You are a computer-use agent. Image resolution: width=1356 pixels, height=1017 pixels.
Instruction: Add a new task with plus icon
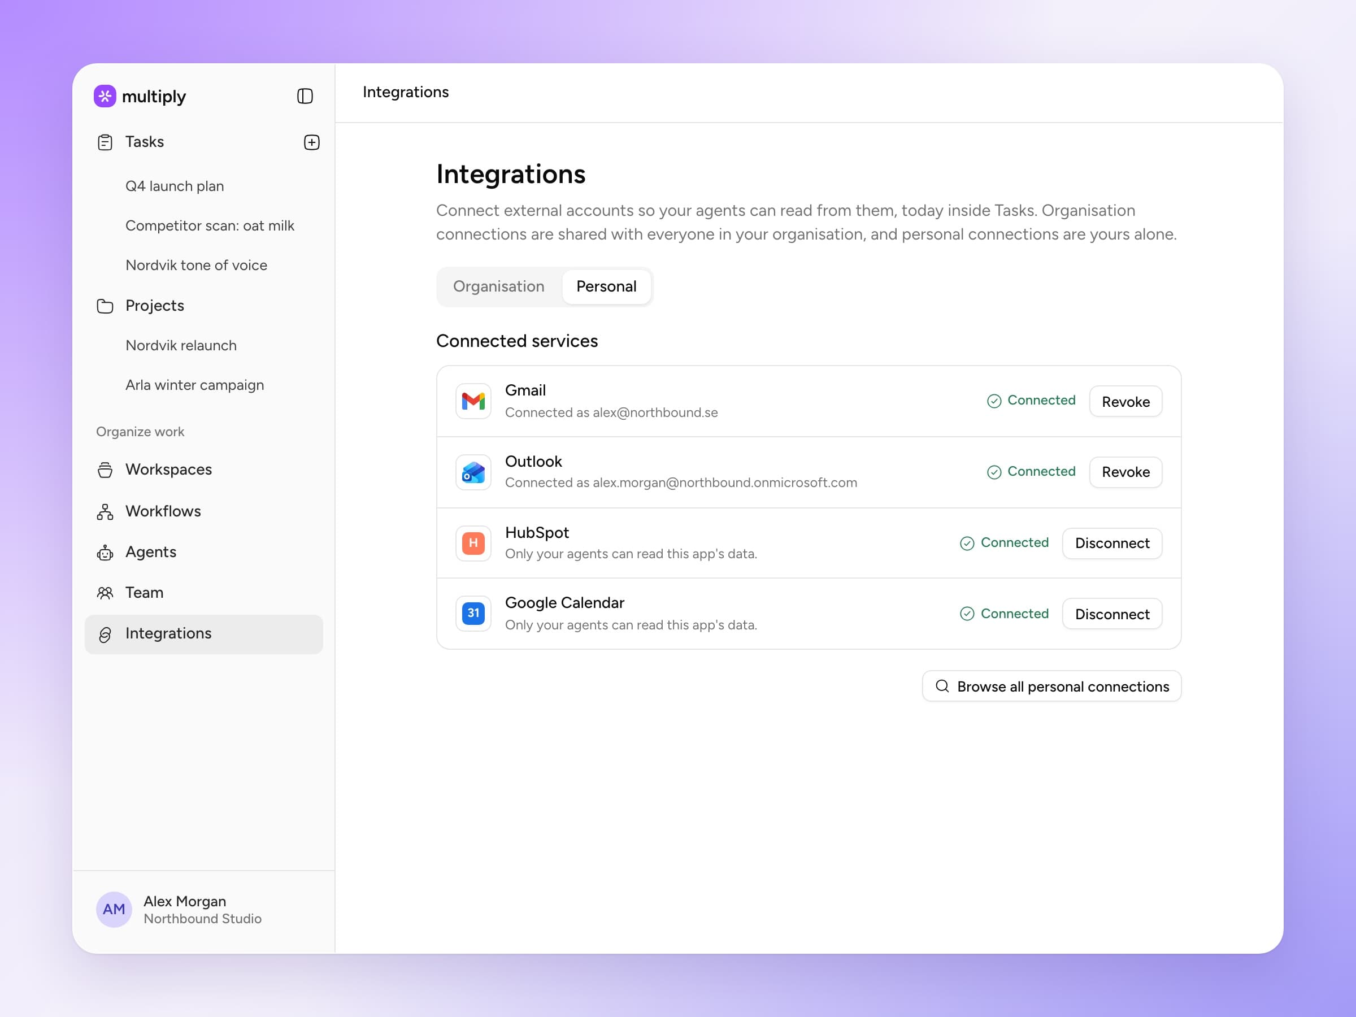tap(311, 142)
